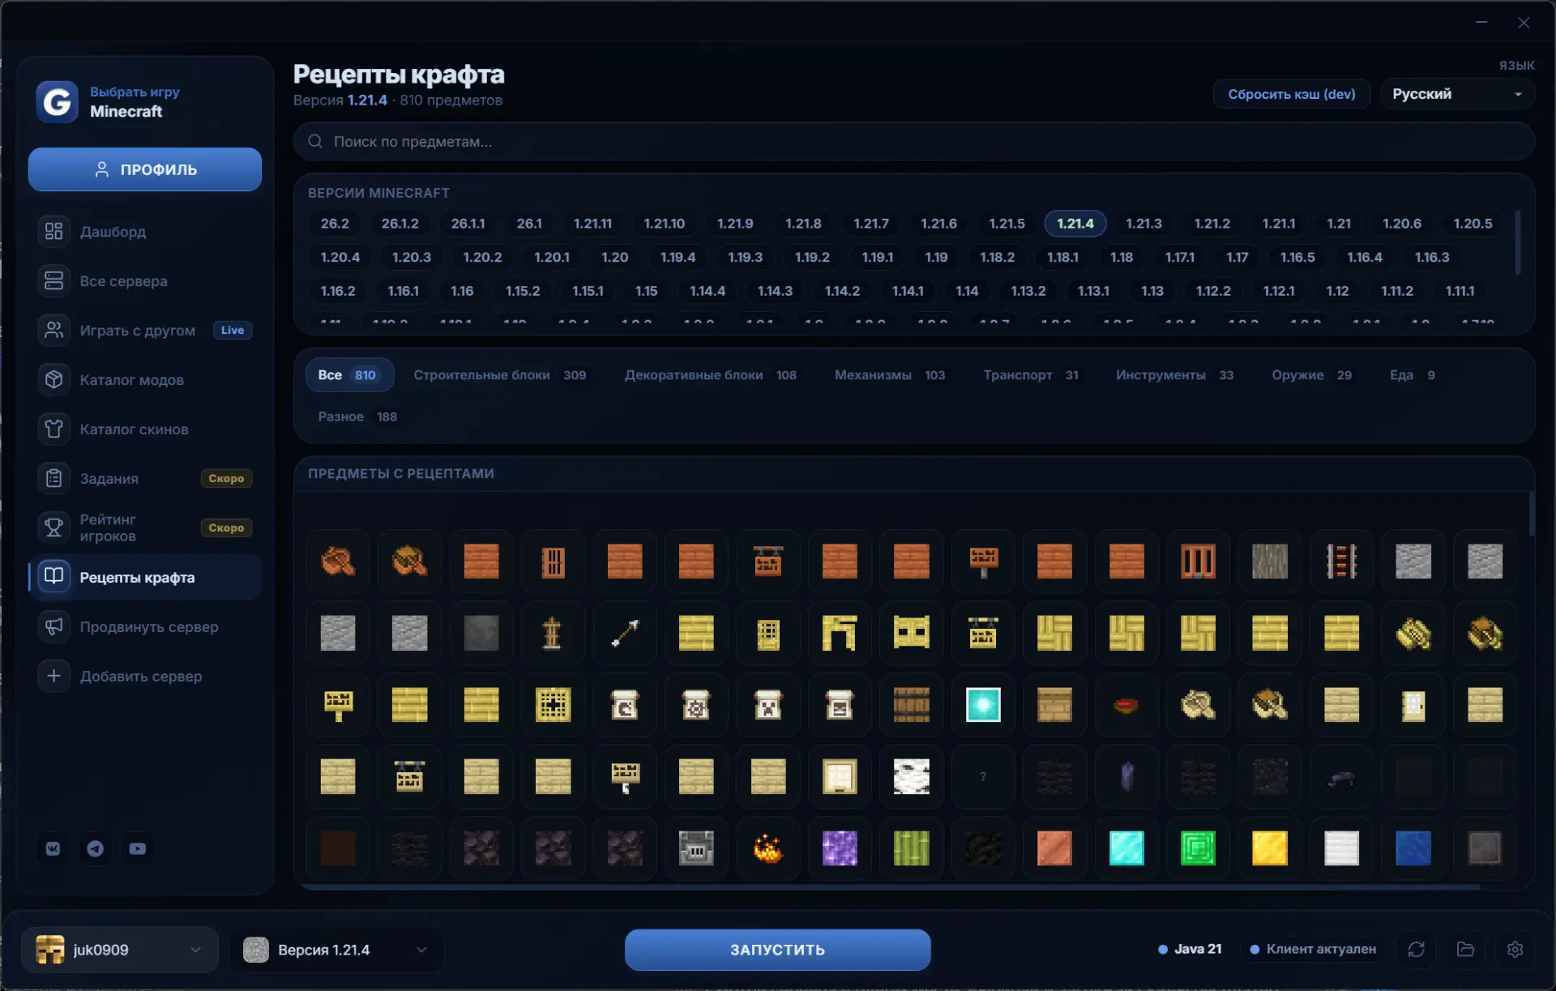Screen dimensions: 1556x991
Task: Select the question mark unknown item
Action: (x=983, y=777)
